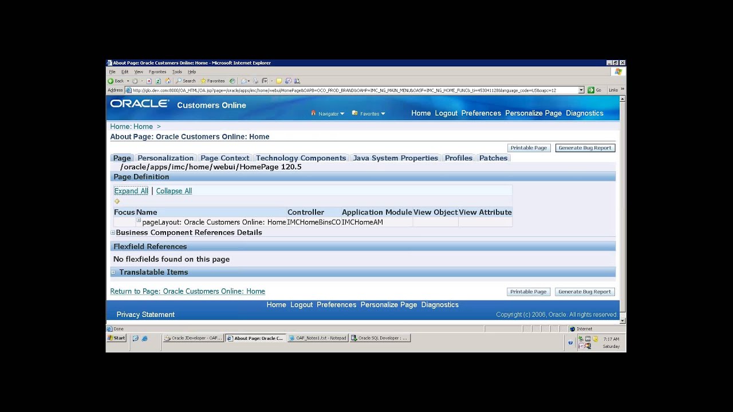
Task: Click the red Stop loading icon
Action: tap(149, 81)
